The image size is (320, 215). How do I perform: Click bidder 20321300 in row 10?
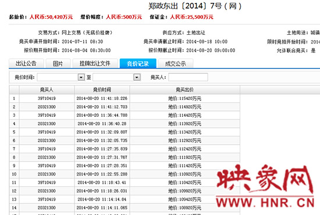pos(47,174)
